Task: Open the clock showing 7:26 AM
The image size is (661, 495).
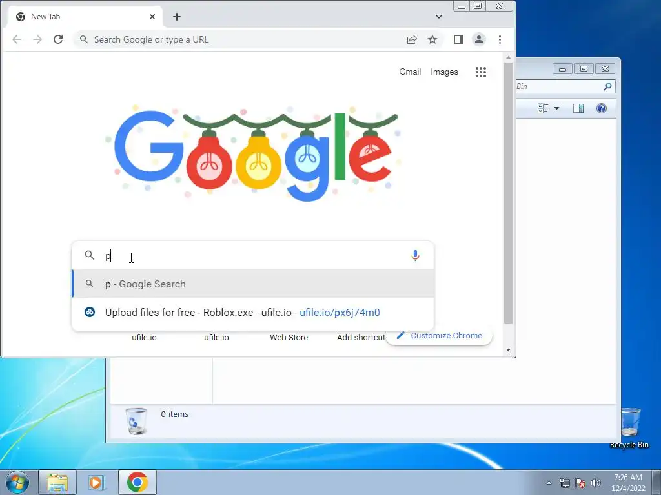Action: 628,482
